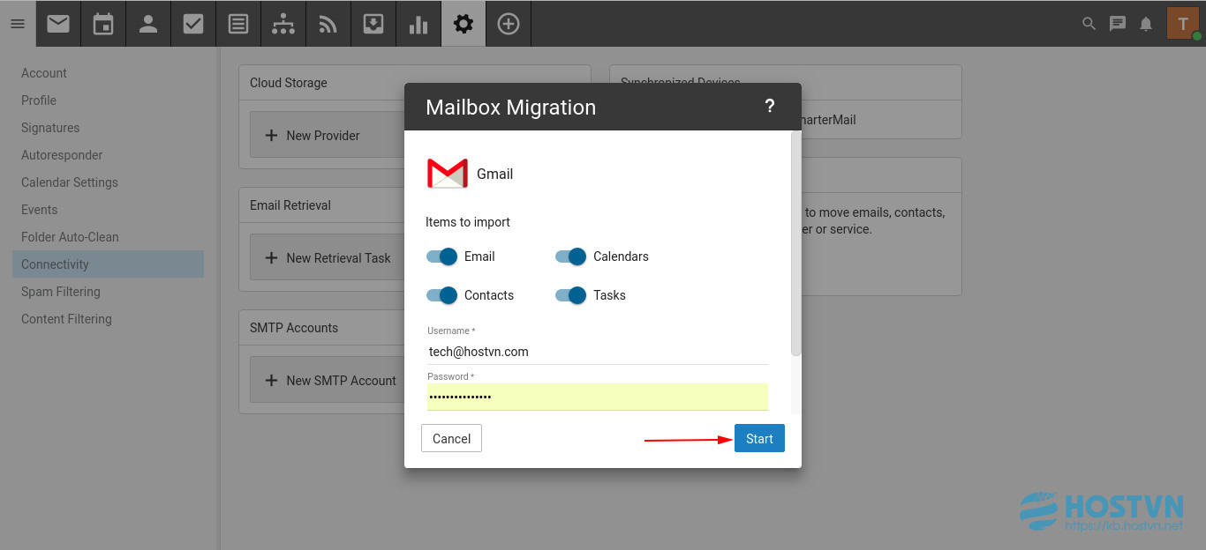Click the circled plus new item icon
1206x550 pixels.
point(509,24)
